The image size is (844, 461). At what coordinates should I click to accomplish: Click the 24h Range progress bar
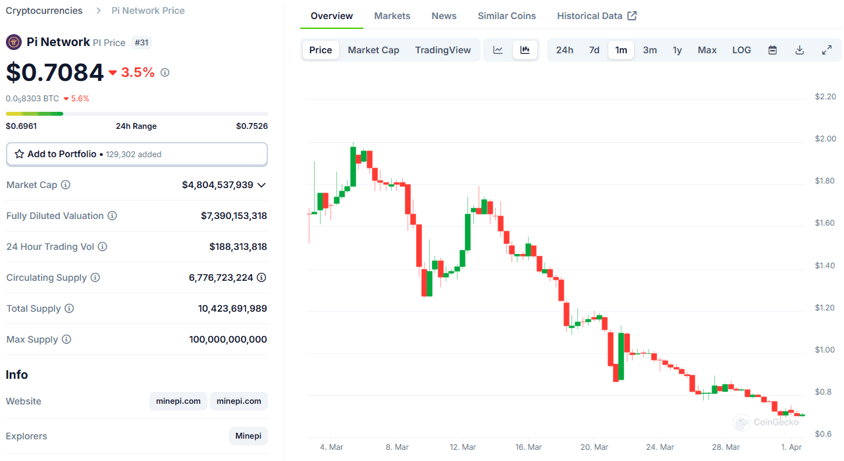136,113
